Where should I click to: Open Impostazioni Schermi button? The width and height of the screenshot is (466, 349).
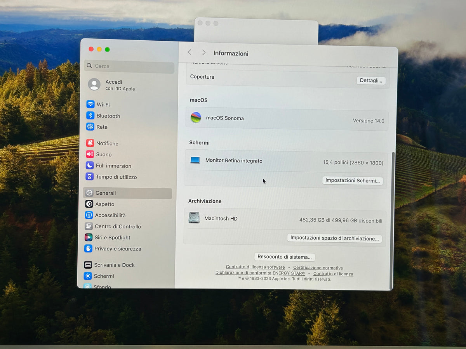(x=353, y=181)
